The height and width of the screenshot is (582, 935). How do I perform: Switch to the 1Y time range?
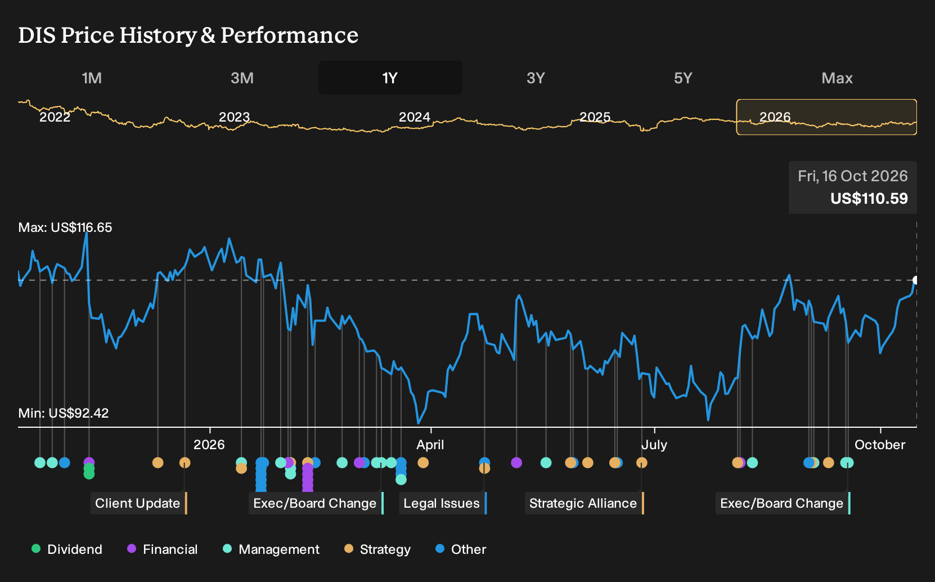390,78
